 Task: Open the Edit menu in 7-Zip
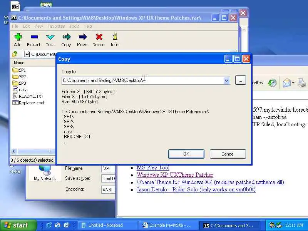pyautogui.click(x=26, y=26)
